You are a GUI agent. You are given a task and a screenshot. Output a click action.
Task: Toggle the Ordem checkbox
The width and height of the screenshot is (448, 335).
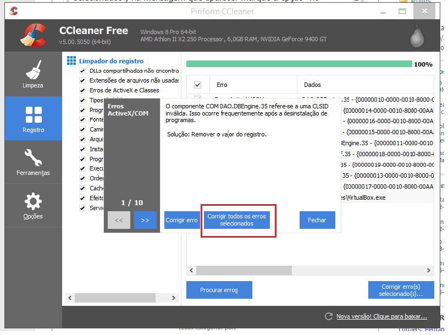pyautogui.click(x=82, y=178)
